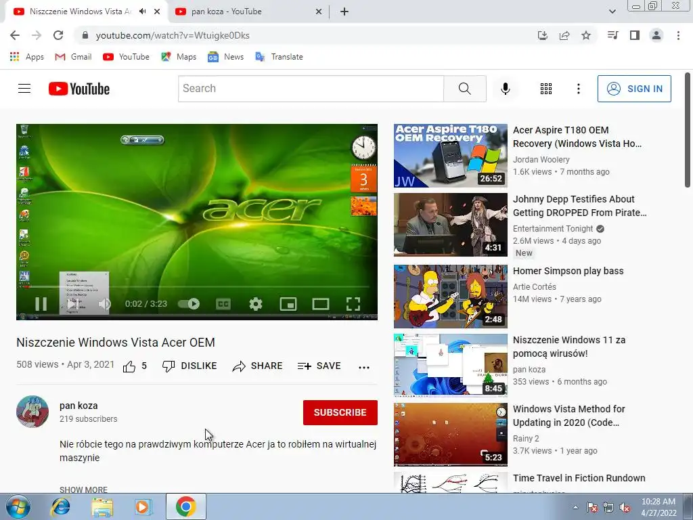693x520 pixels.
Task: Enter fullscreen mode
Action: tap(353, 304)
